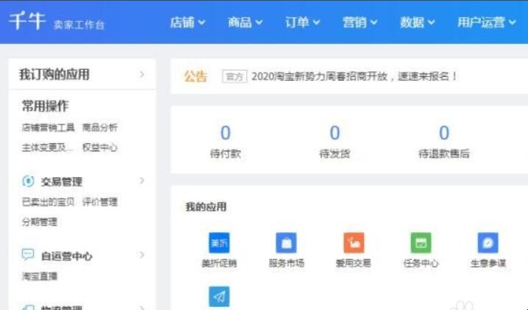Image resolution: width=528 pixels, height=310 pixels.
Task: Select the 数据 menu in top bar
Action: coord(417,22)
